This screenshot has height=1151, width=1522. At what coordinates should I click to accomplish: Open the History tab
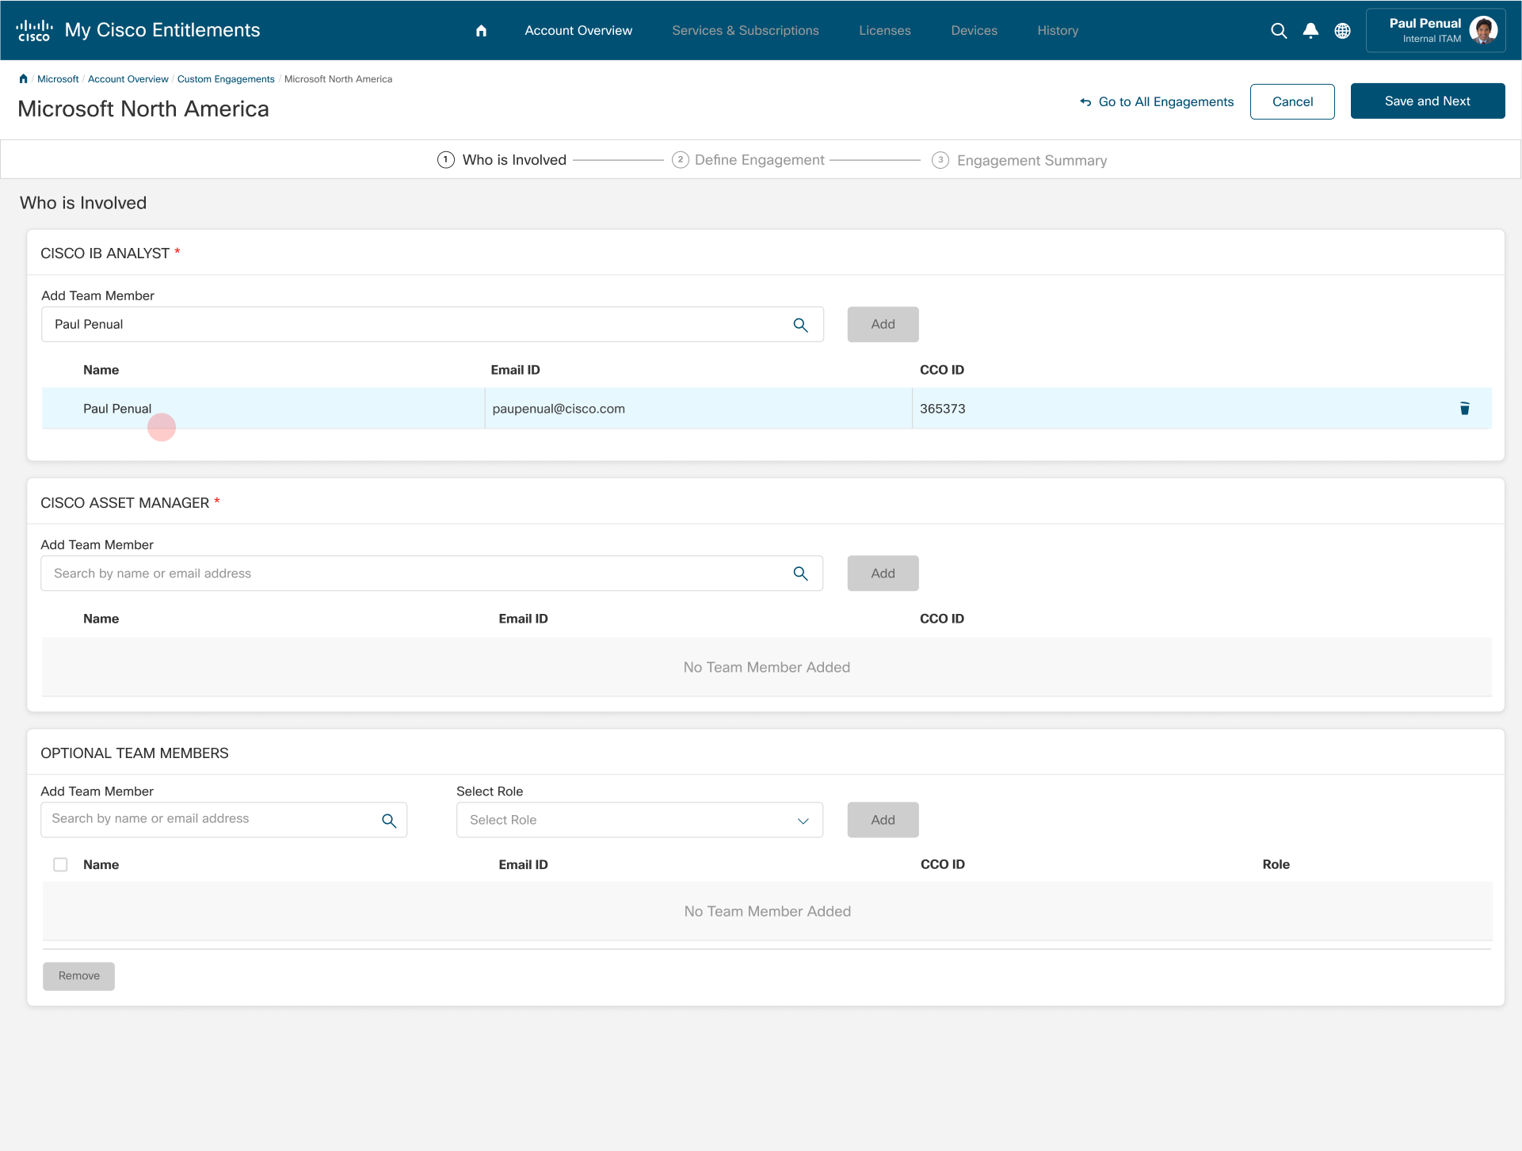coord(1058,30)
